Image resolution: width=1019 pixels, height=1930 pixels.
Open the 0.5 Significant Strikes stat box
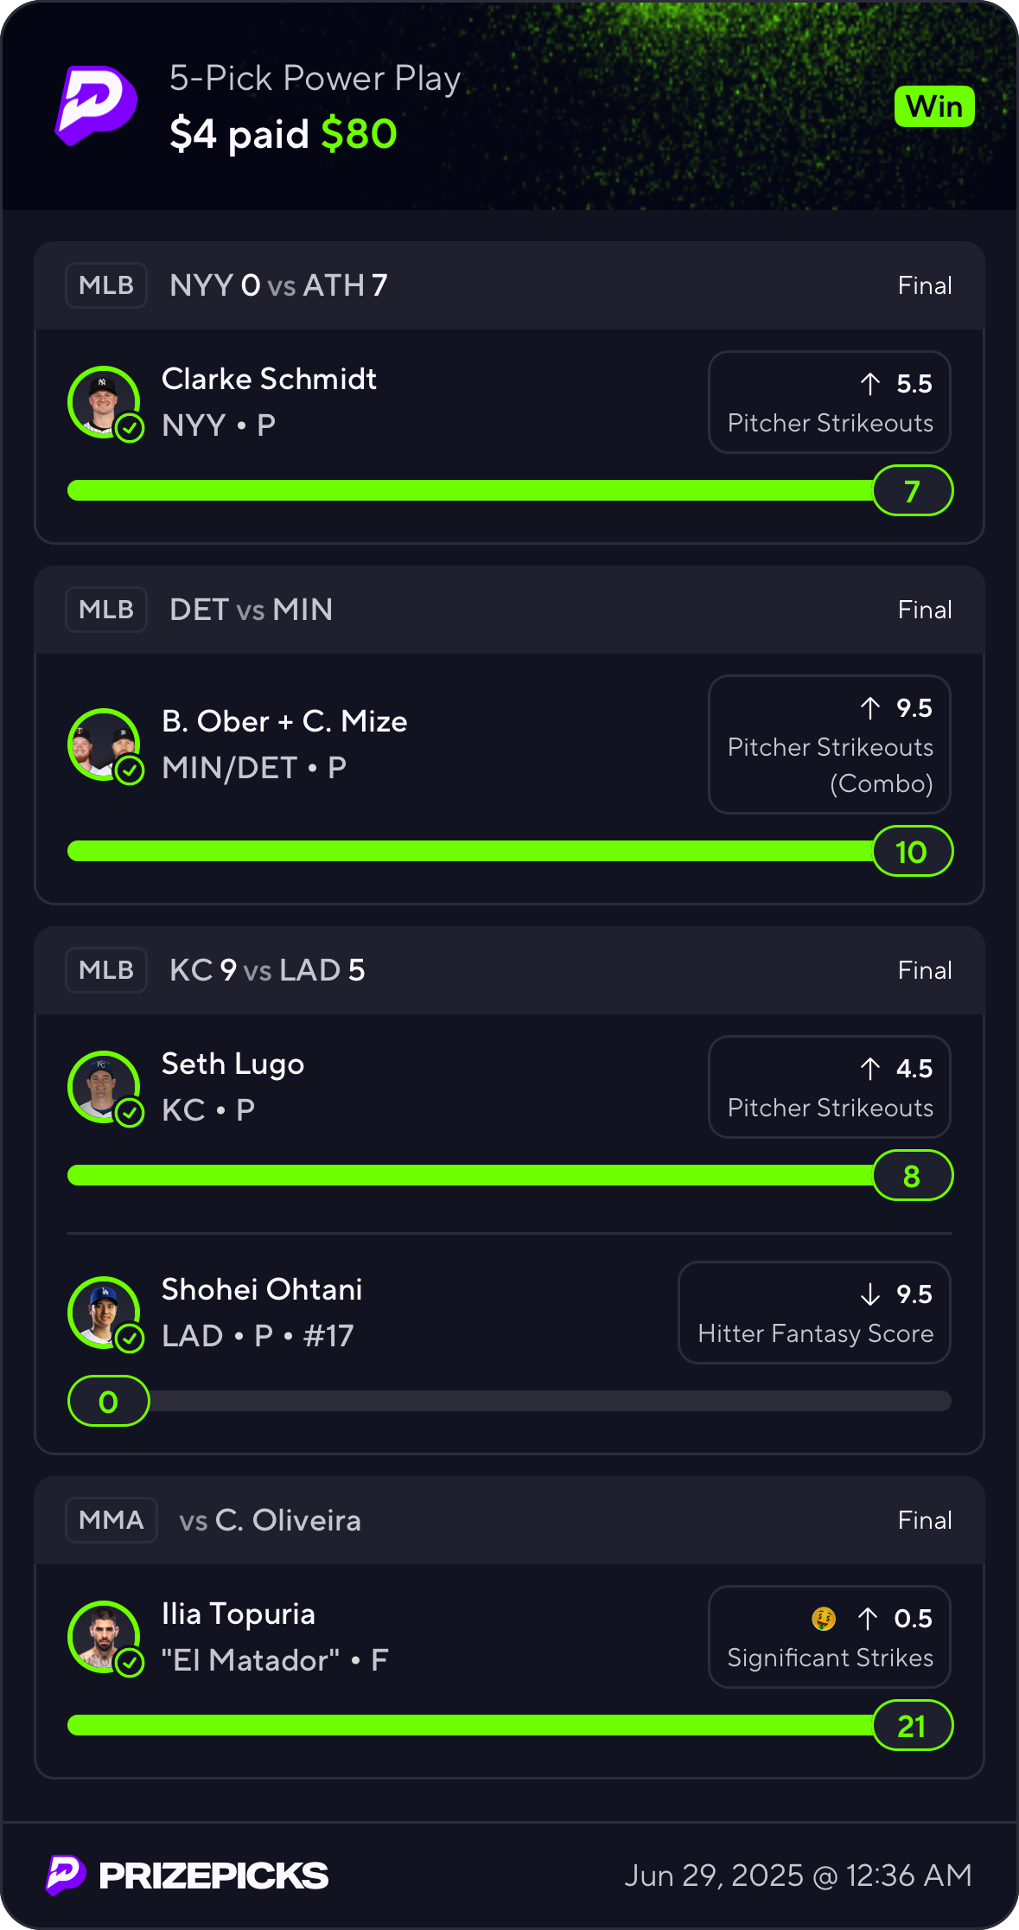point(830,1637)
